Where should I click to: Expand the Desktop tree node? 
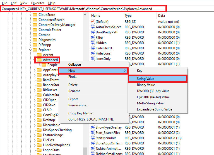pos(35,120)
